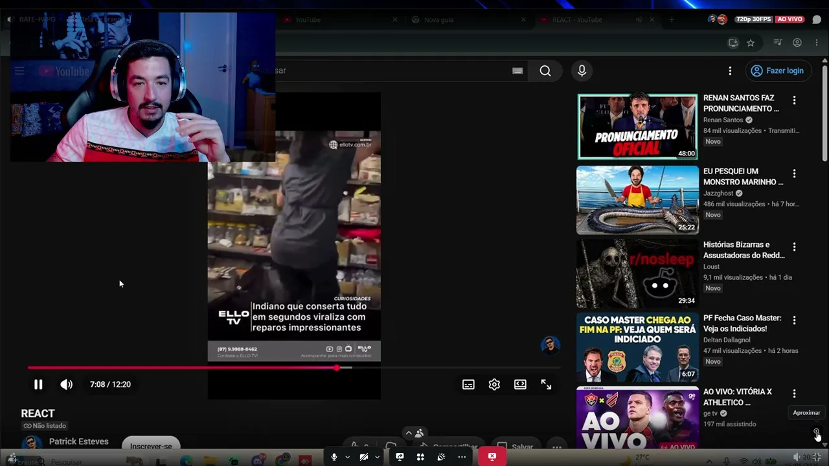Toggle the camera in the meeting bar
Viewport: 829px width, 466px height.
[364, 457]
